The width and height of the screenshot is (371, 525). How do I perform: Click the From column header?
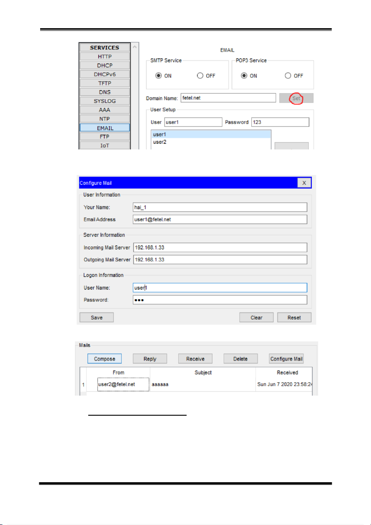(118, 372)
